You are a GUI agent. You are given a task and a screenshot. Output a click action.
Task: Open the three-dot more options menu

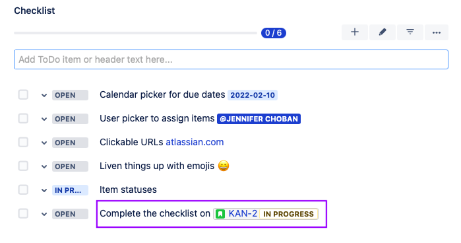click(x=437, y=32)
